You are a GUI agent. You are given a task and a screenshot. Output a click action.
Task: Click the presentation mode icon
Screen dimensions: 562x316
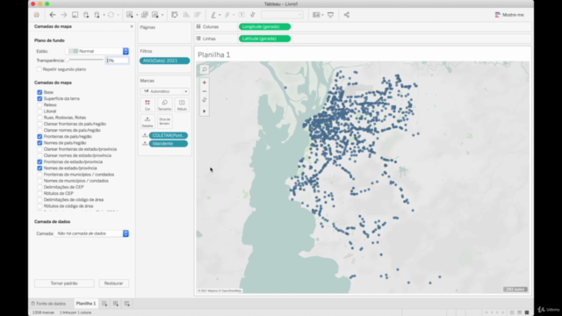330,15
